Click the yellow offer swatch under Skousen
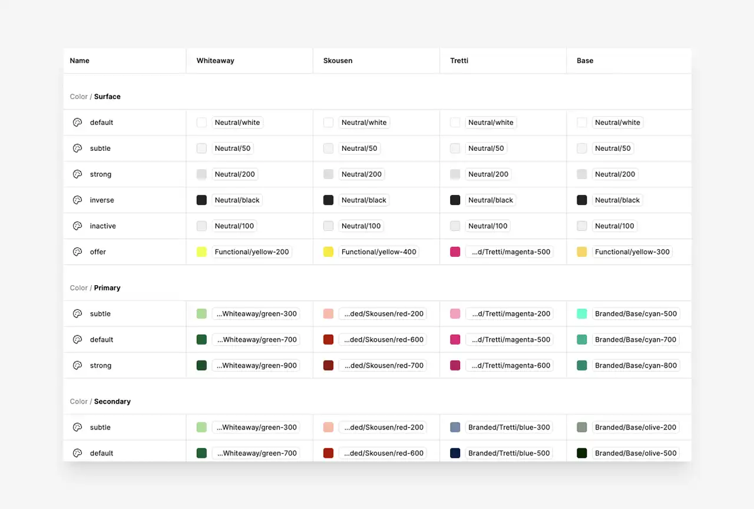 (x=328, y=252)
